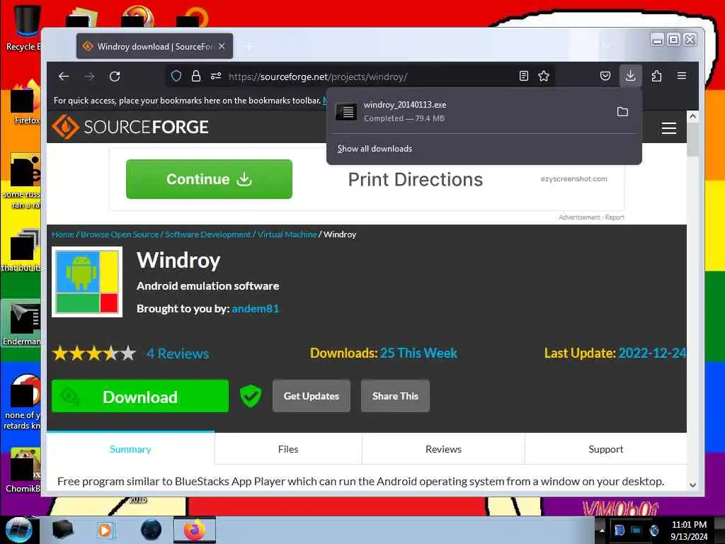Open a new browser tab
725x544 pixels.
pyautogui.click(x=249, y=46)
